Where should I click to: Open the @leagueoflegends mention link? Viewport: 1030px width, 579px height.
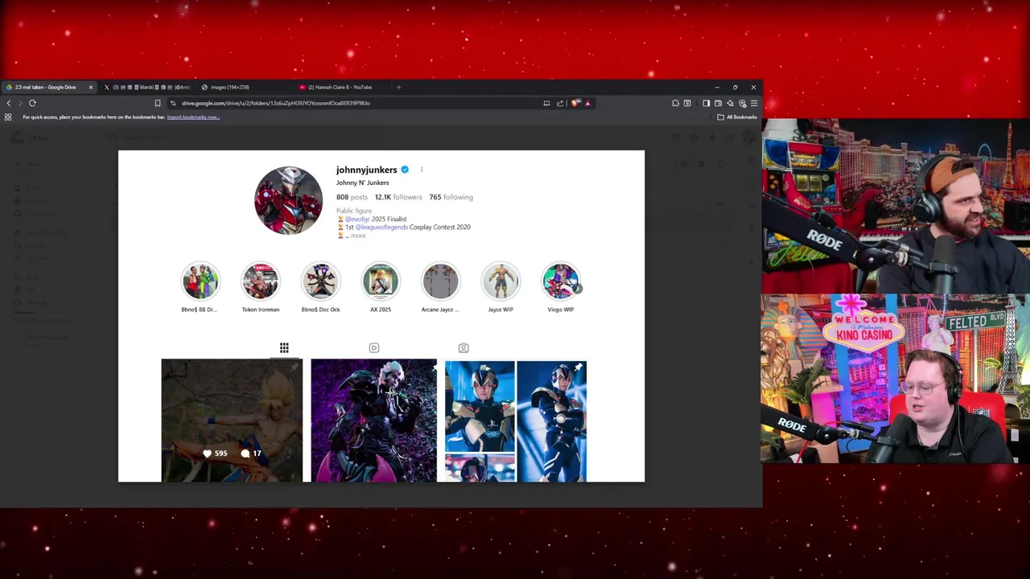coord(381,227)
